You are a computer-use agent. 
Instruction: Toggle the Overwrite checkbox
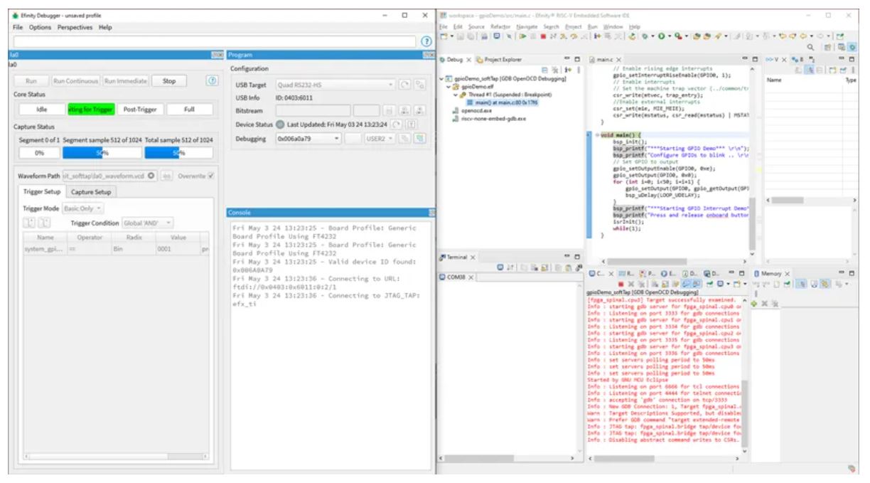click(x=212, y=175)
